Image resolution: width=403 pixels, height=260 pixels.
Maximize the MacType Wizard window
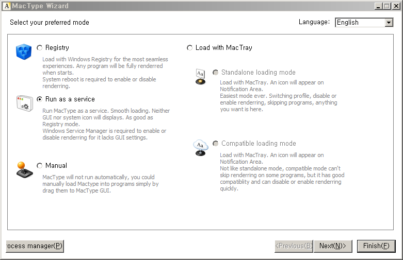pos(386,6)
